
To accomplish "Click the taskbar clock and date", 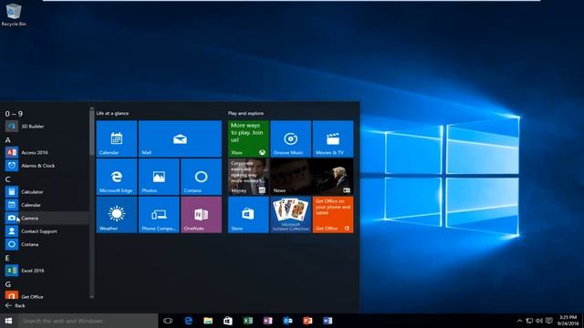I will point(568,321).
